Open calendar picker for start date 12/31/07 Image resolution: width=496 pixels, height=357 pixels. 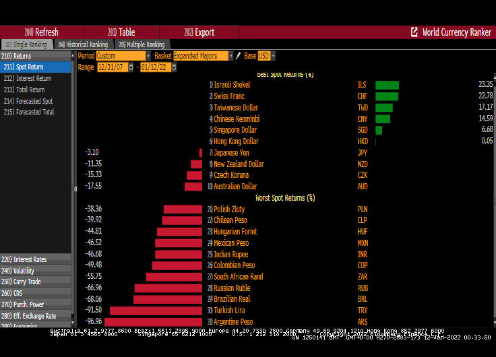click(131, 67)
